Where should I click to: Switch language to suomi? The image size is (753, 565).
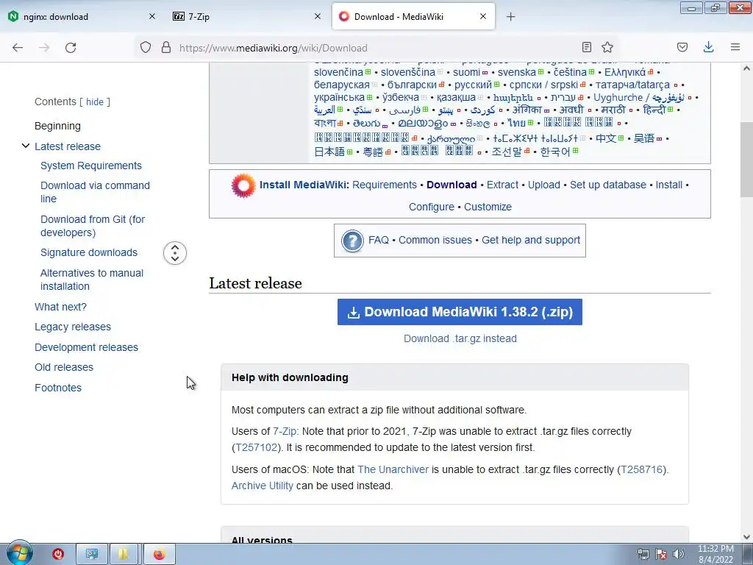click(466, 72)
